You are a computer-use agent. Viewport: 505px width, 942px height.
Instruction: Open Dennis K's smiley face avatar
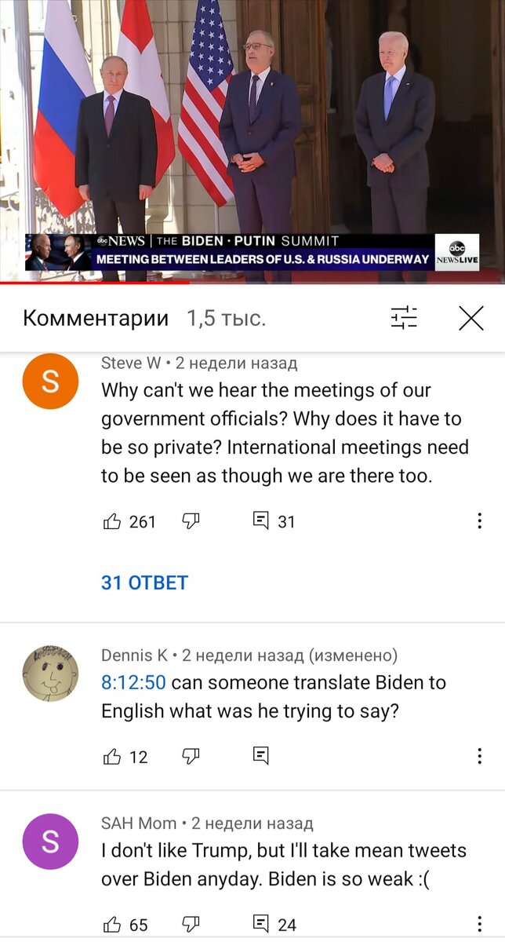pos(50,674)
